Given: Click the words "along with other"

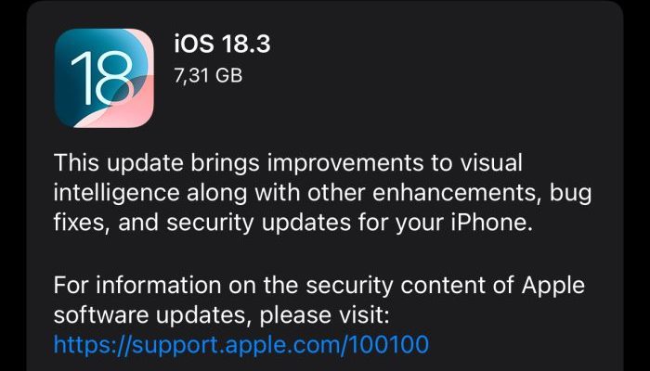Looking at the screenshot, I should pos(276,193).
